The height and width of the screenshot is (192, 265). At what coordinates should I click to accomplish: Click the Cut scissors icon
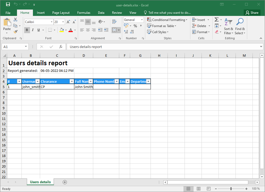pyautogui.click(x=15, y=20)
